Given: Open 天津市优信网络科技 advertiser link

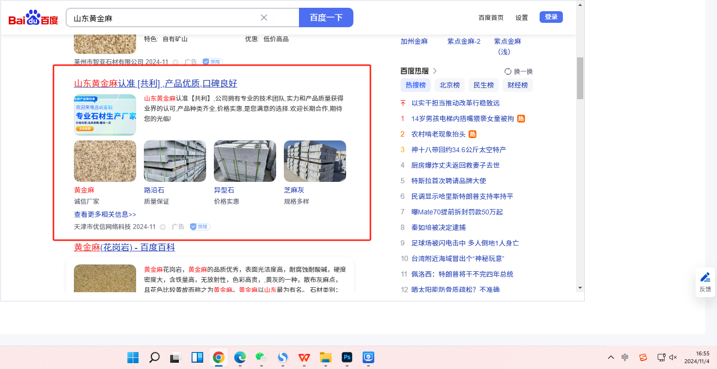Looking at the screenshot, I should click(x=102, y=227).
